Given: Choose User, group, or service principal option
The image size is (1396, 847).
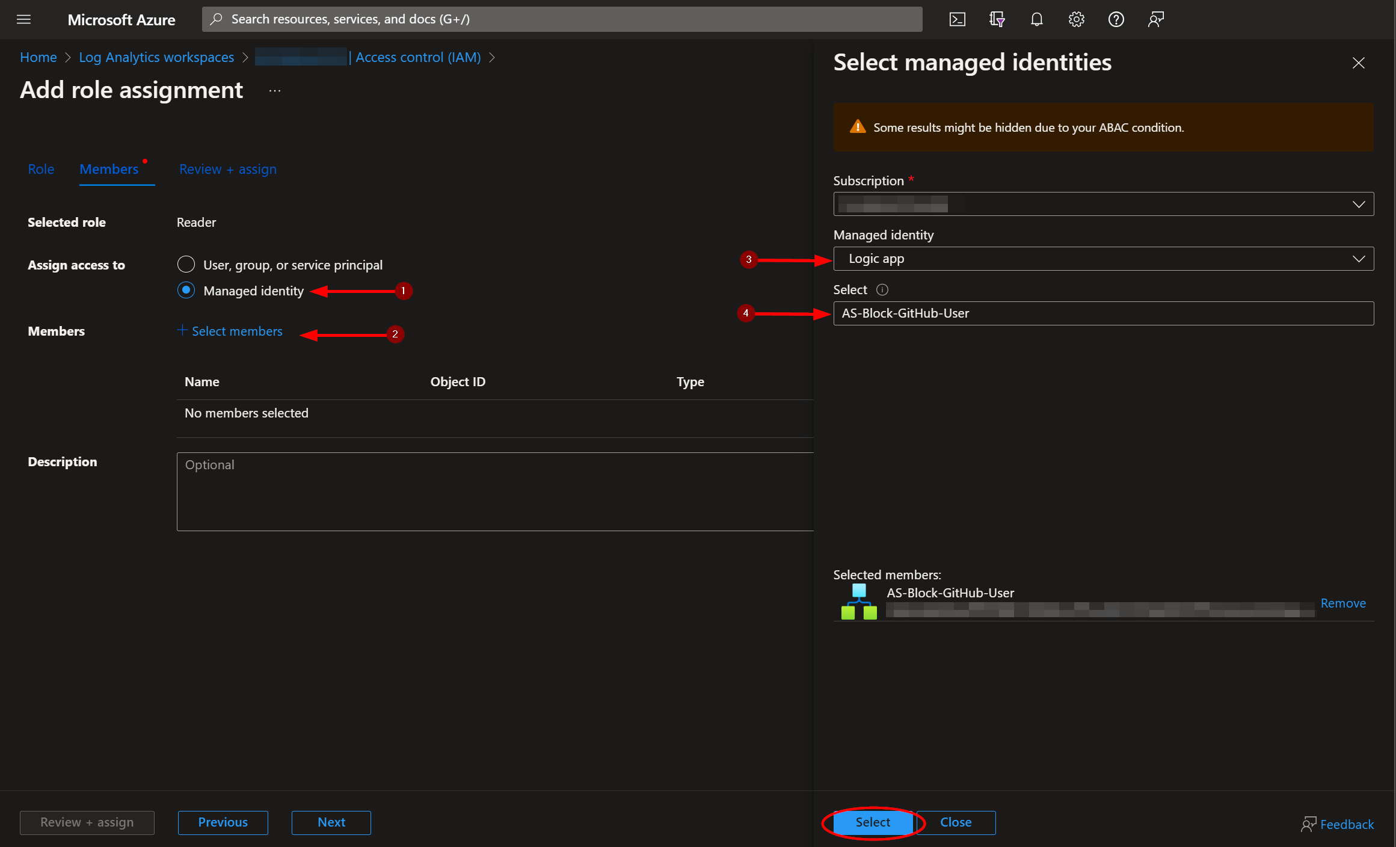Looking at the screenshot, I should pos(186,264).
